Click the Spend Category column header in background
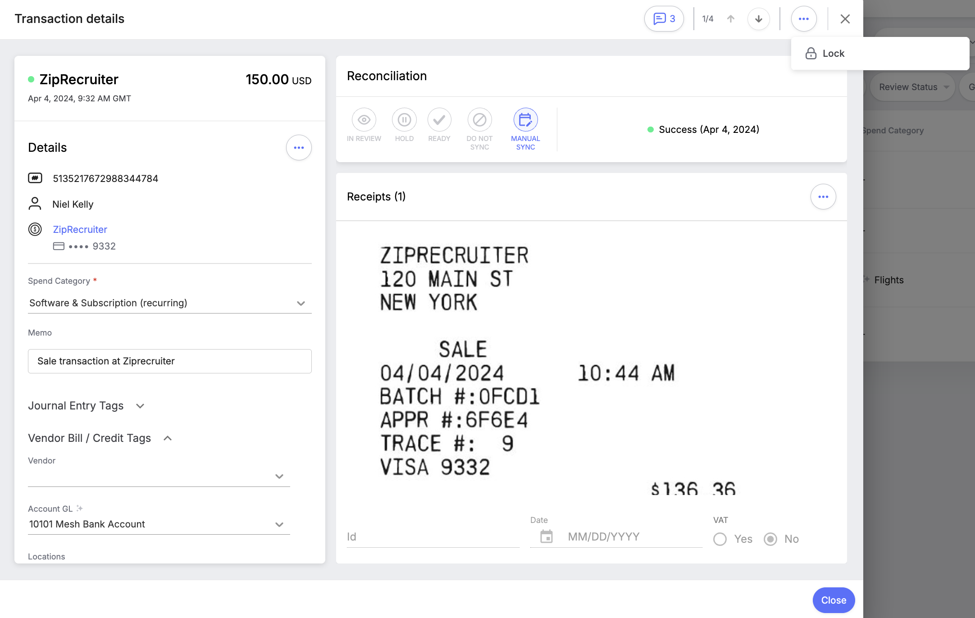Viewport: 975px width, 618px height. 893,131
